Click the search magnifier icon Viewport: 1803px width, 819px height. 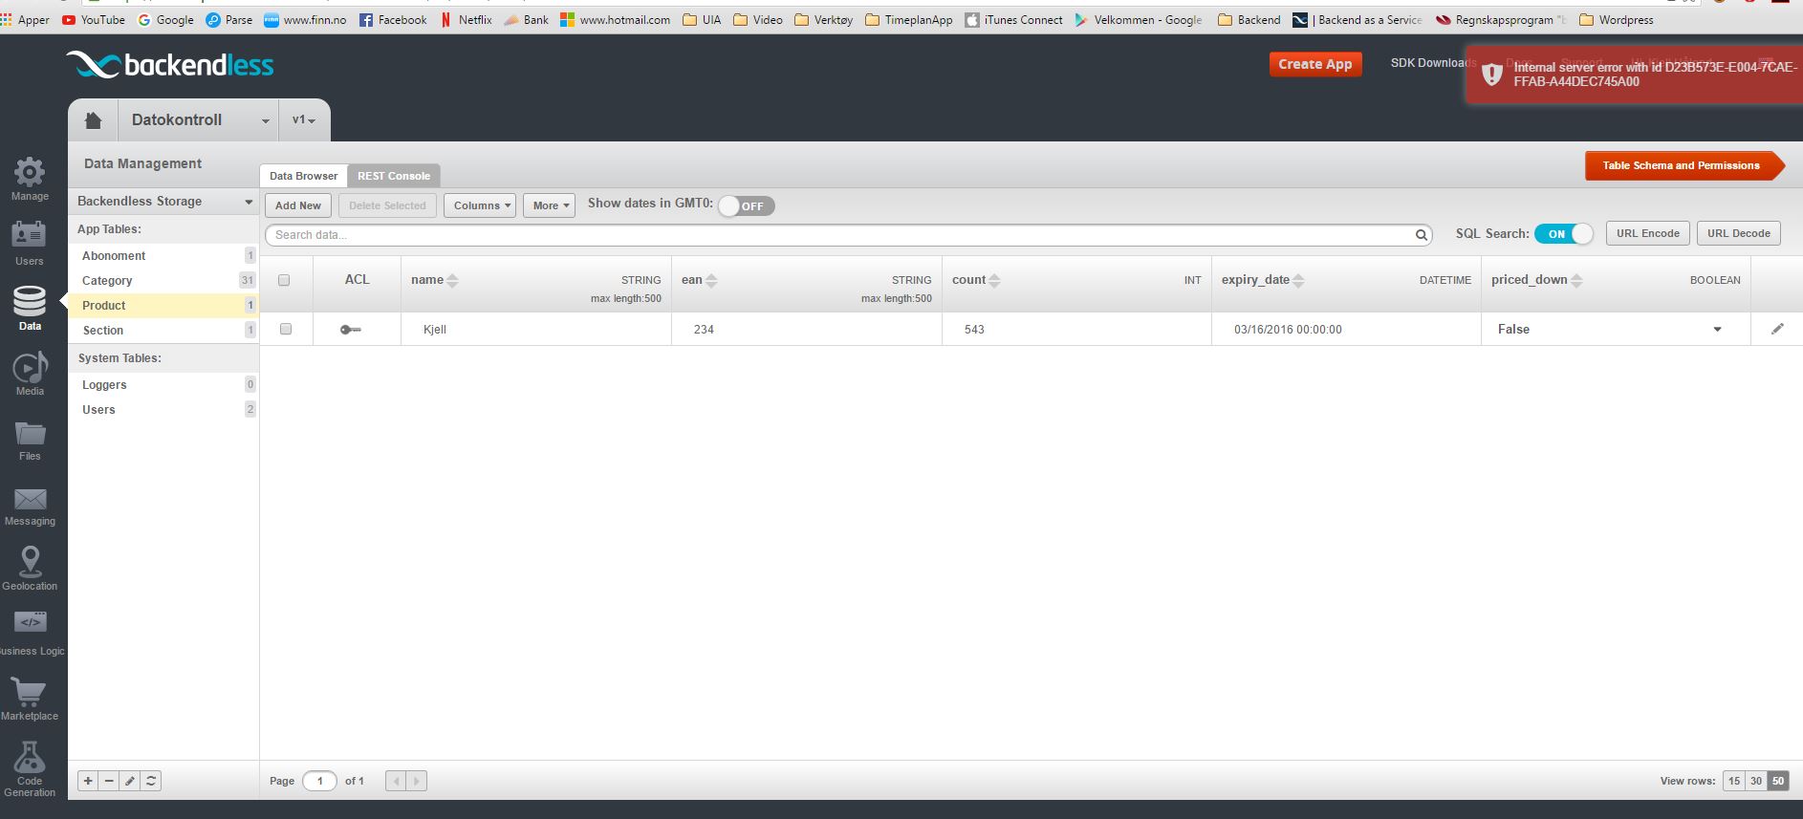[1422, 235]
